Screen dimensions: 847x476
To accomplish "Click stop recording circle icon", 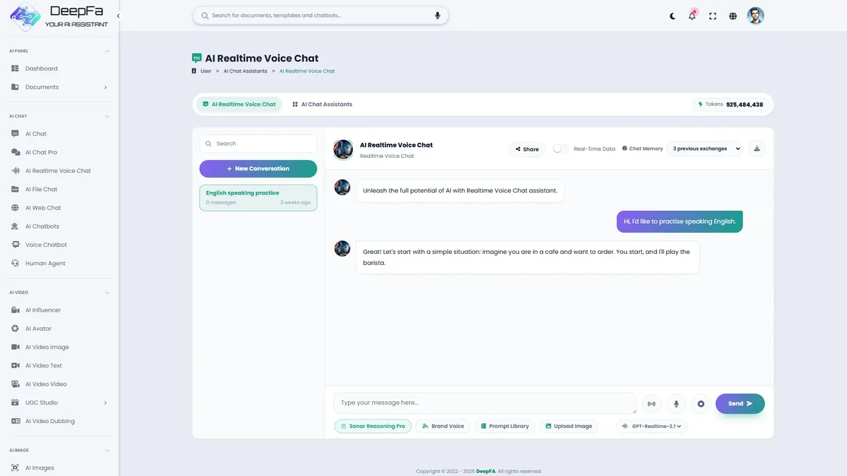I will coord(701,403).
